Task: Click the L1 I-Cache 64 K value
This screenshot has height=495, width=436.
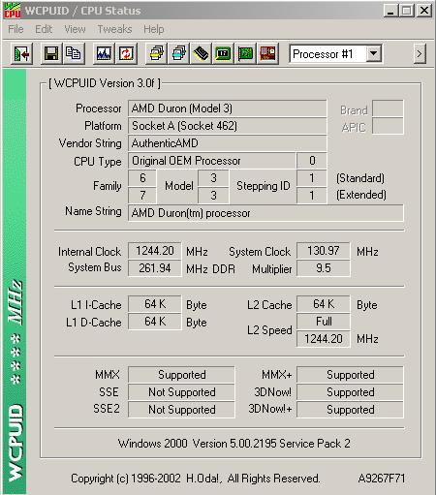Action: click(x=155, y=304)
